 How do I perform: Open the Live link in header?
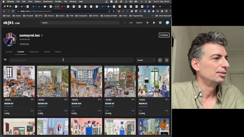coord(131,23)
